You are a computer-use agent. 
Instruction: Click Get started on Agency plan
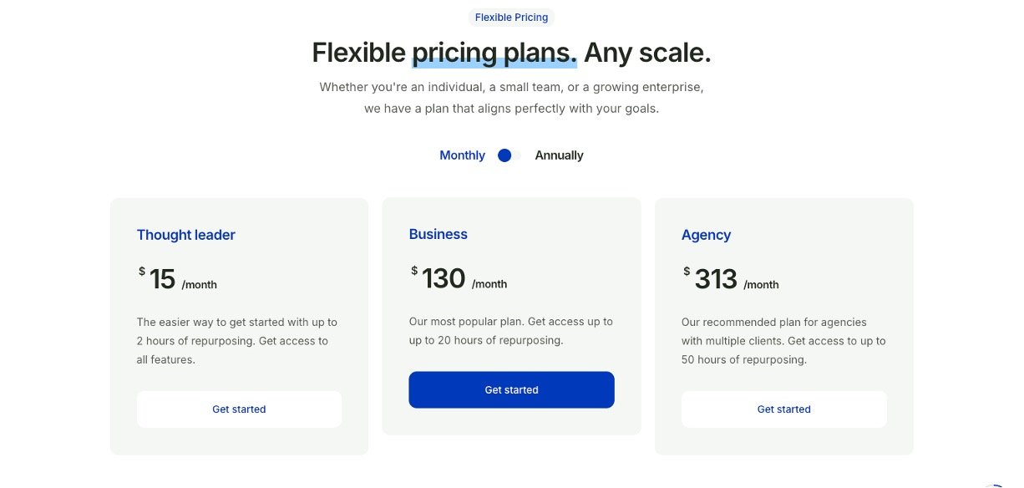(x=783, y=409)
